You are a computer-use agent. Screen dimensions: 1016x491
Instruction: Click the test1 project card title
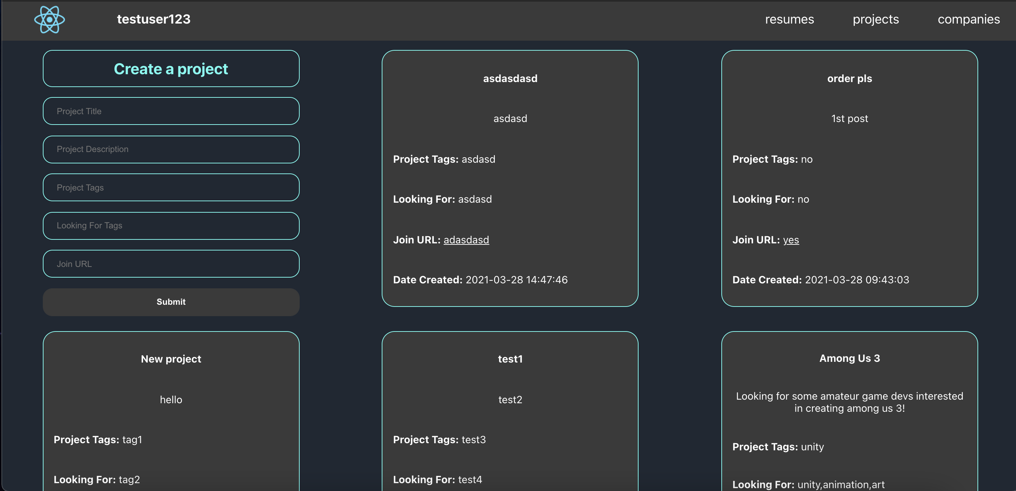tap(510, 359)
